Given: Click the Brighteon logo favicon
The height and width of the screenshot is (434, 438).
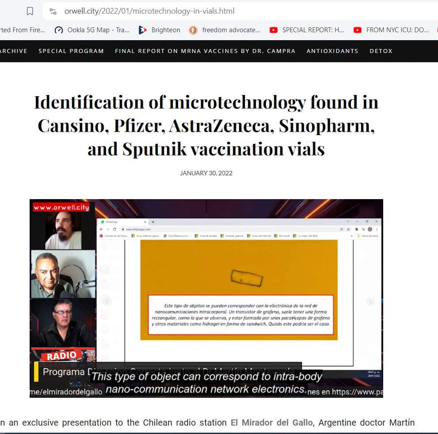Looking at the screenshot, I should pos(142,30).
